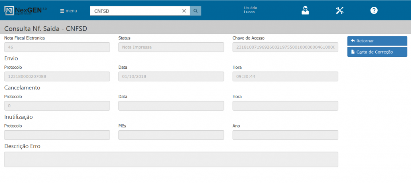Open Carta de Correção
This screenshot has height=183, width=411.
coord(377,52)
